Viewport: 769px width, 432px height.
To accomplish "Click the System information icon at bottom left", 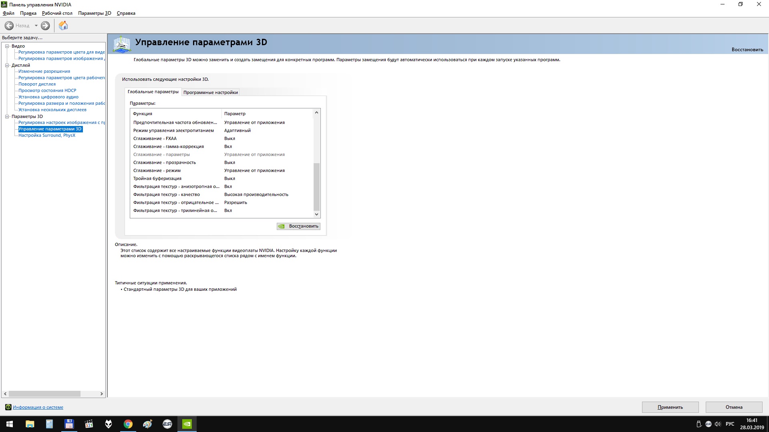I will pos(8,407).
